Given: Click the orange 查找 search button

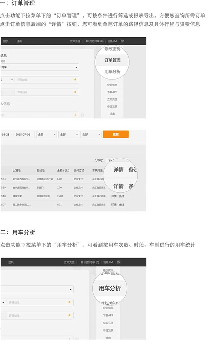Looking at the screenshot, I should 116,134.
